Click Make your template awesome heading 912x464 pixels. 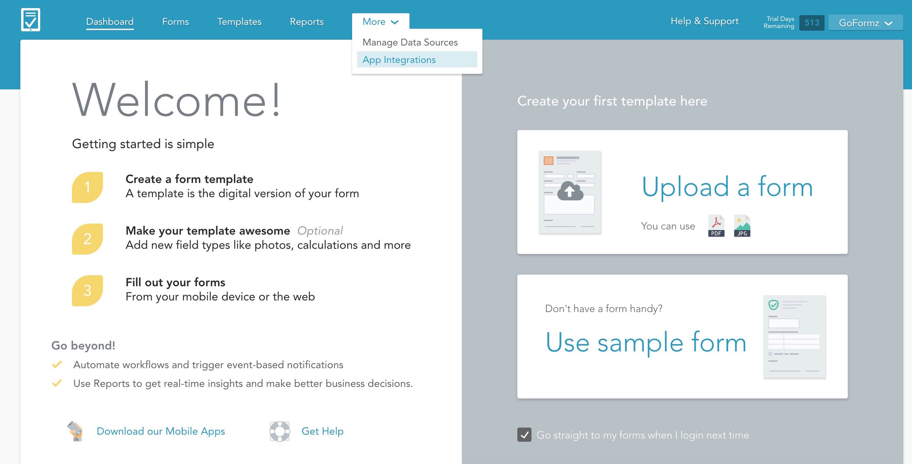click(208, 231)
